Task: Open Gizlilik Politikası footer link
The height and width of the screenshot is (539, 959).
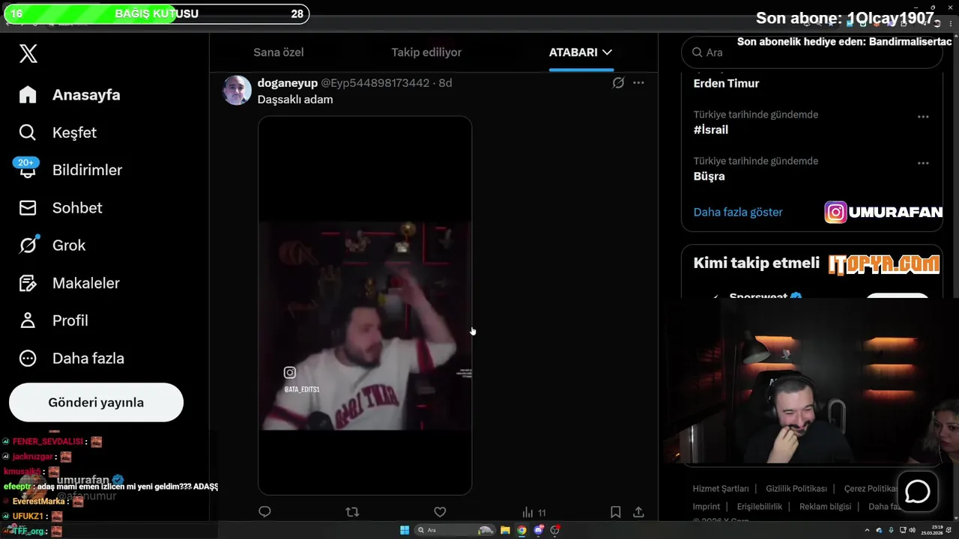Action: [x=796, y=489]
